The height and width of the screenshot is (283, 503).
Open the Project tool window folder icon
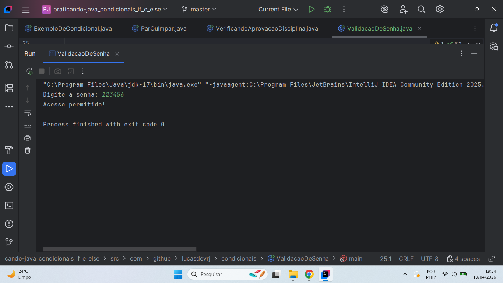9,28
